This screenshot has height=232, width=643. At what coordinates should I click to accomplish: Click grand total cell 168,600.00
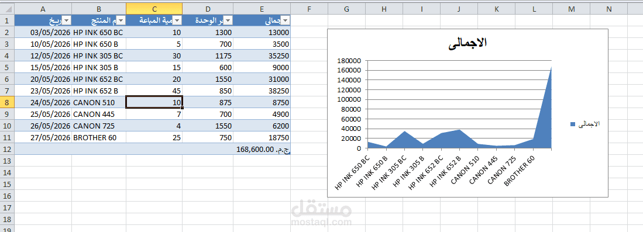tap(262, 149)
